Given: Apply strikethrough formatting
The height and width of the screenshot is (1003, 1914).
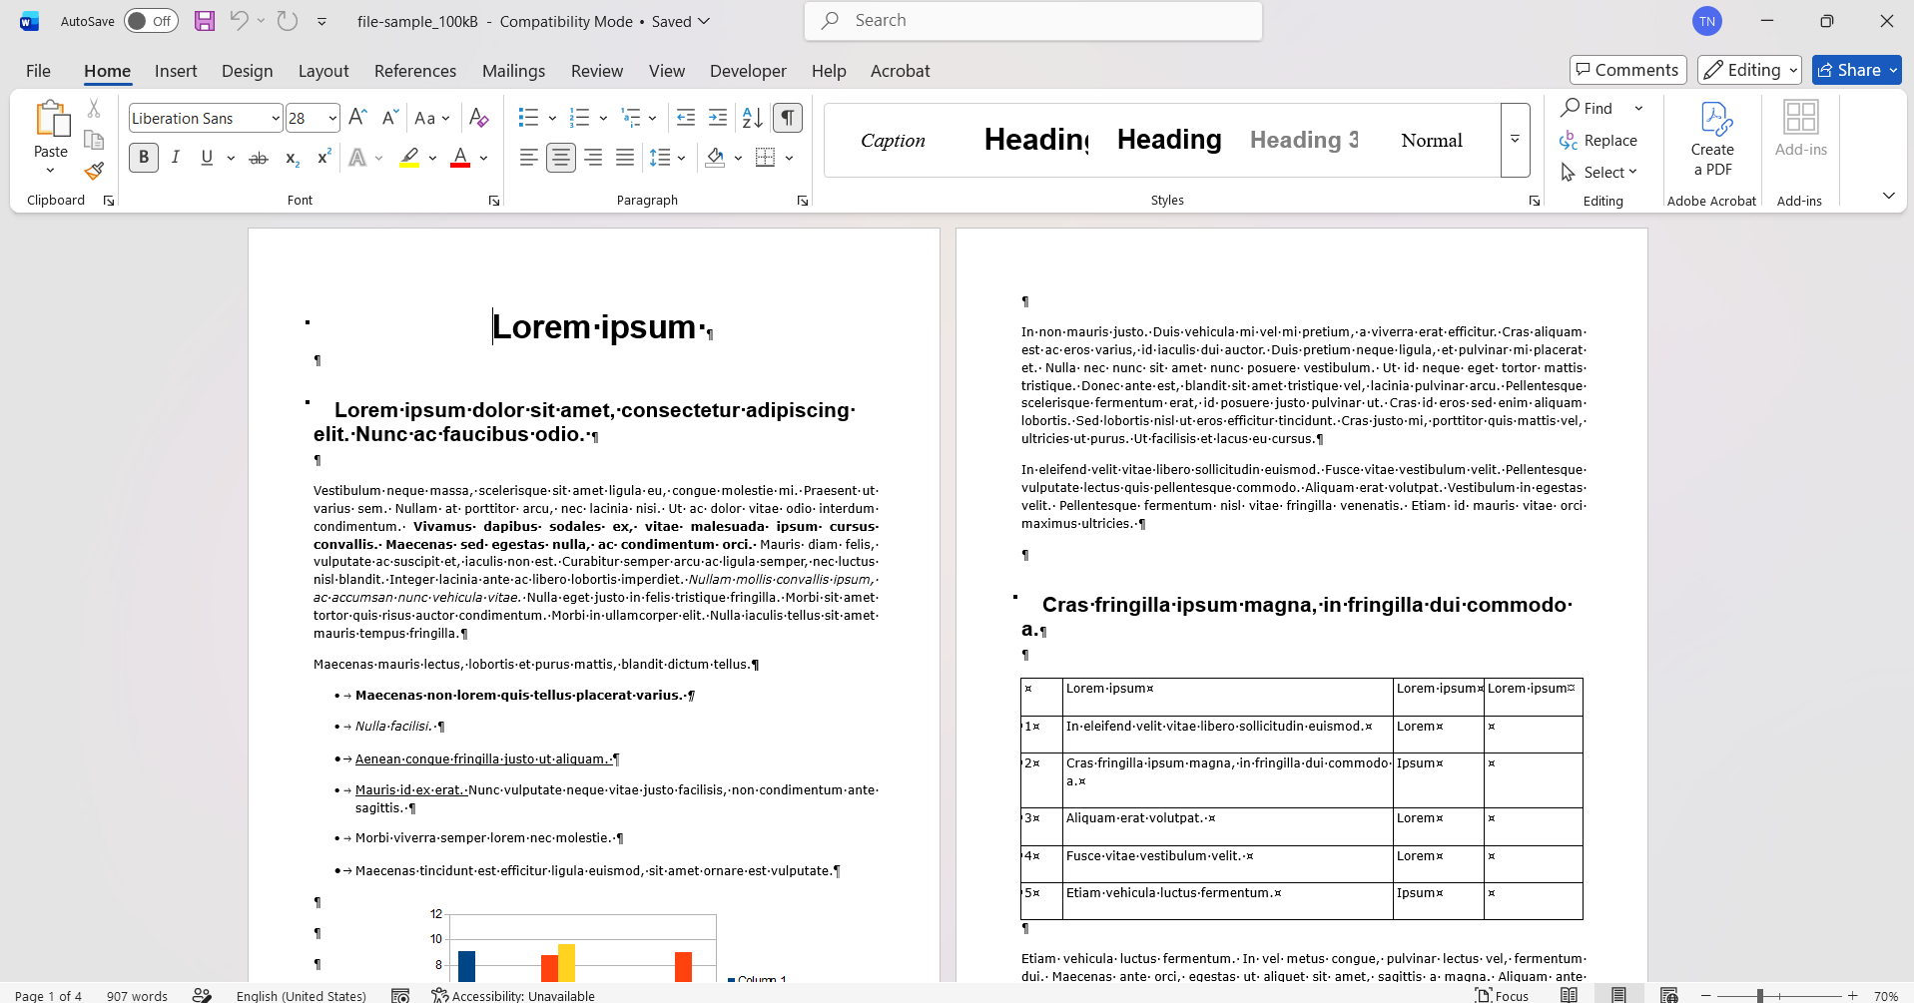Looking at the screenshot, I should click(x=259, y=158).
